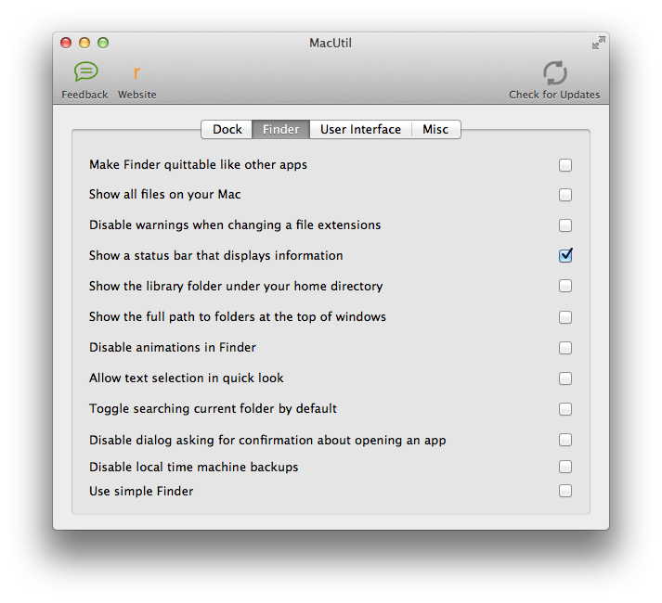Enter full screen with the arrows icon
Screen dimensions: 662x603
(x=598, y=43)
